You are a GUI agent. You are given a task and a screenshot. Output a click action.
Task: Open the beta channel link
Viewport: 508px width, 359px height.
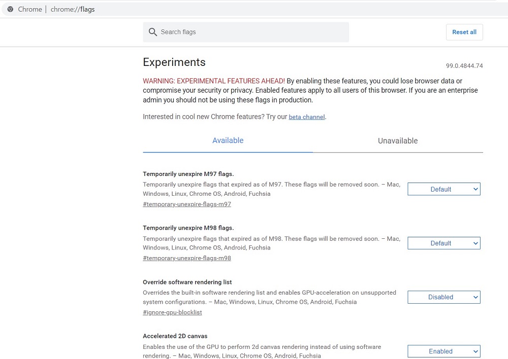tap(306, 117)
